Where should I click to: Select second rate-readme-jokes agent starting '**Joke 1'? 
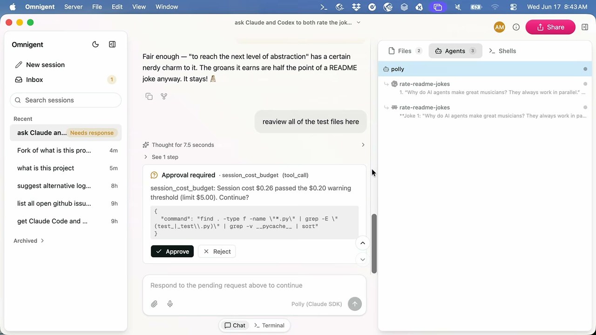coord(485,112)
